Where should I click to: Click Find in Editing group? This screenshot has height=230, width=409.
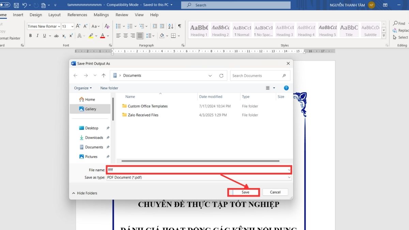pyautogui.click(x=399, y=23)
